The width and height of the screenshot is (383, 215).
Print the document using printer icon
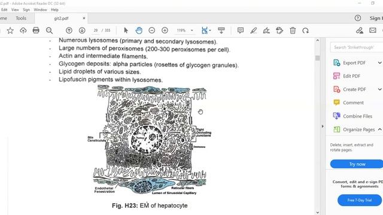tap(36, 30)
